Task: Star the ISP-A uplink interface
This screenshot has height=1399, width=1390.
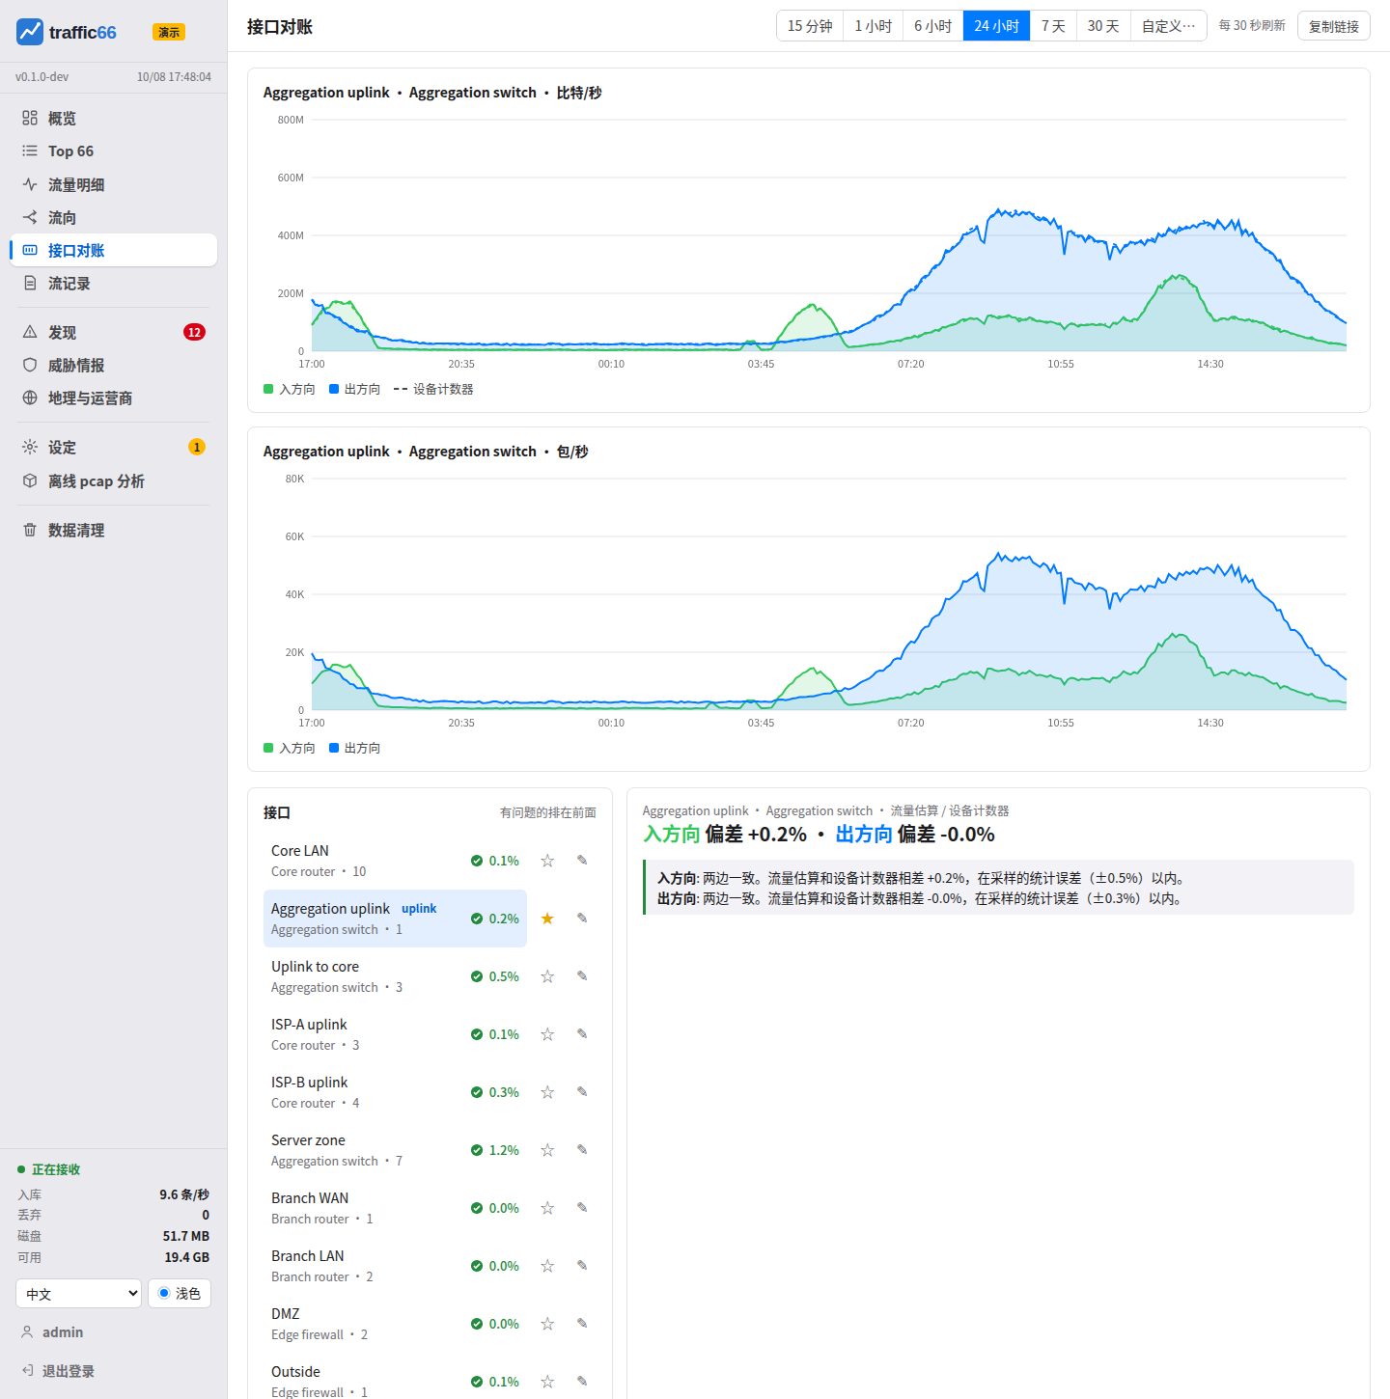Action: [x=547, y=1034]
